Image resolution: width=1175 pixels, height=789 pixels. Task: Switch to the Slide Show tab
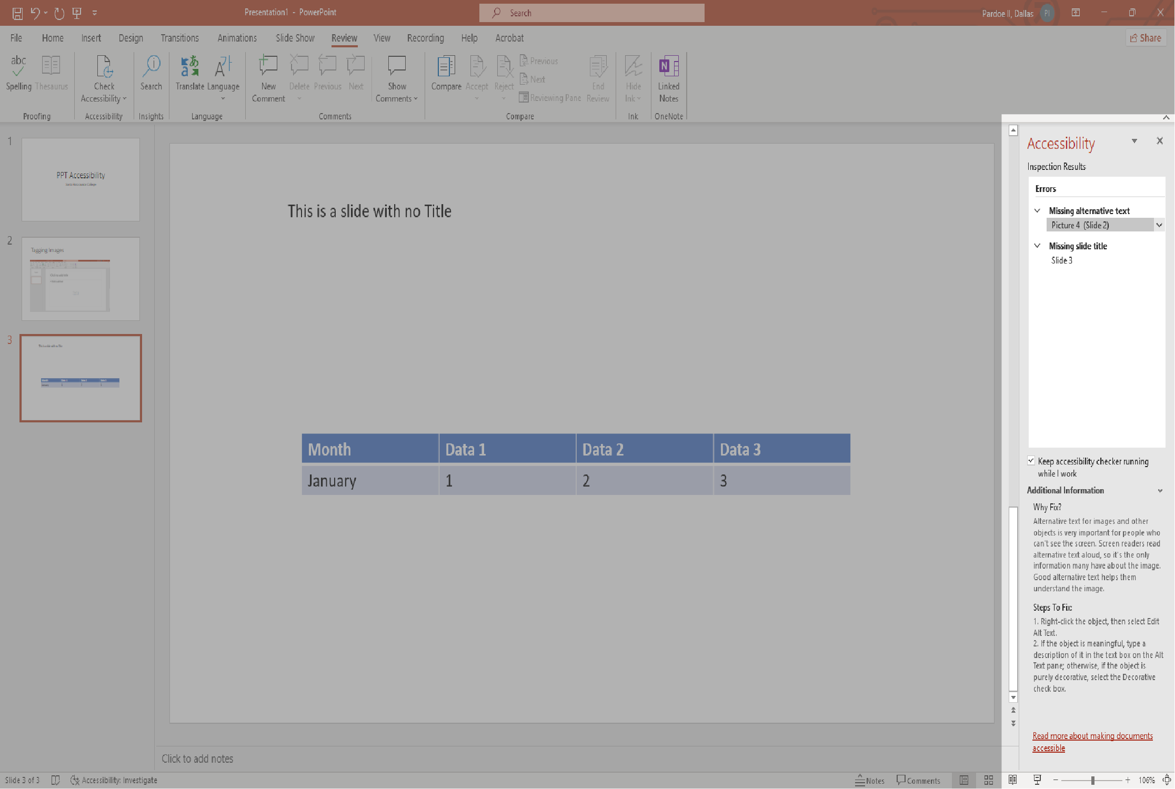pos(295,38)
